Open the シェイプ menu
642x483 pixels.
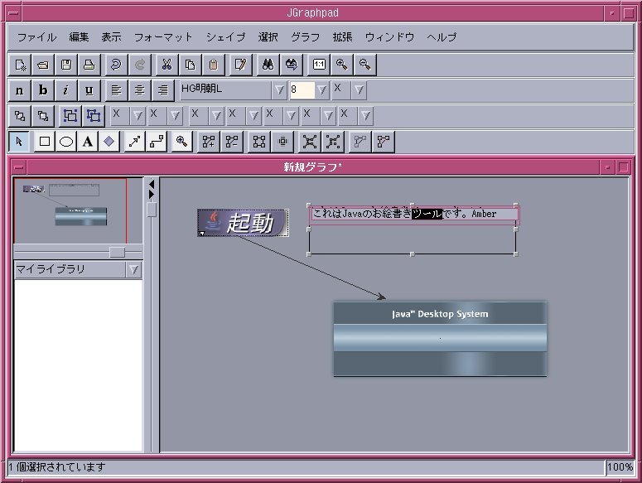click(225, 37)
